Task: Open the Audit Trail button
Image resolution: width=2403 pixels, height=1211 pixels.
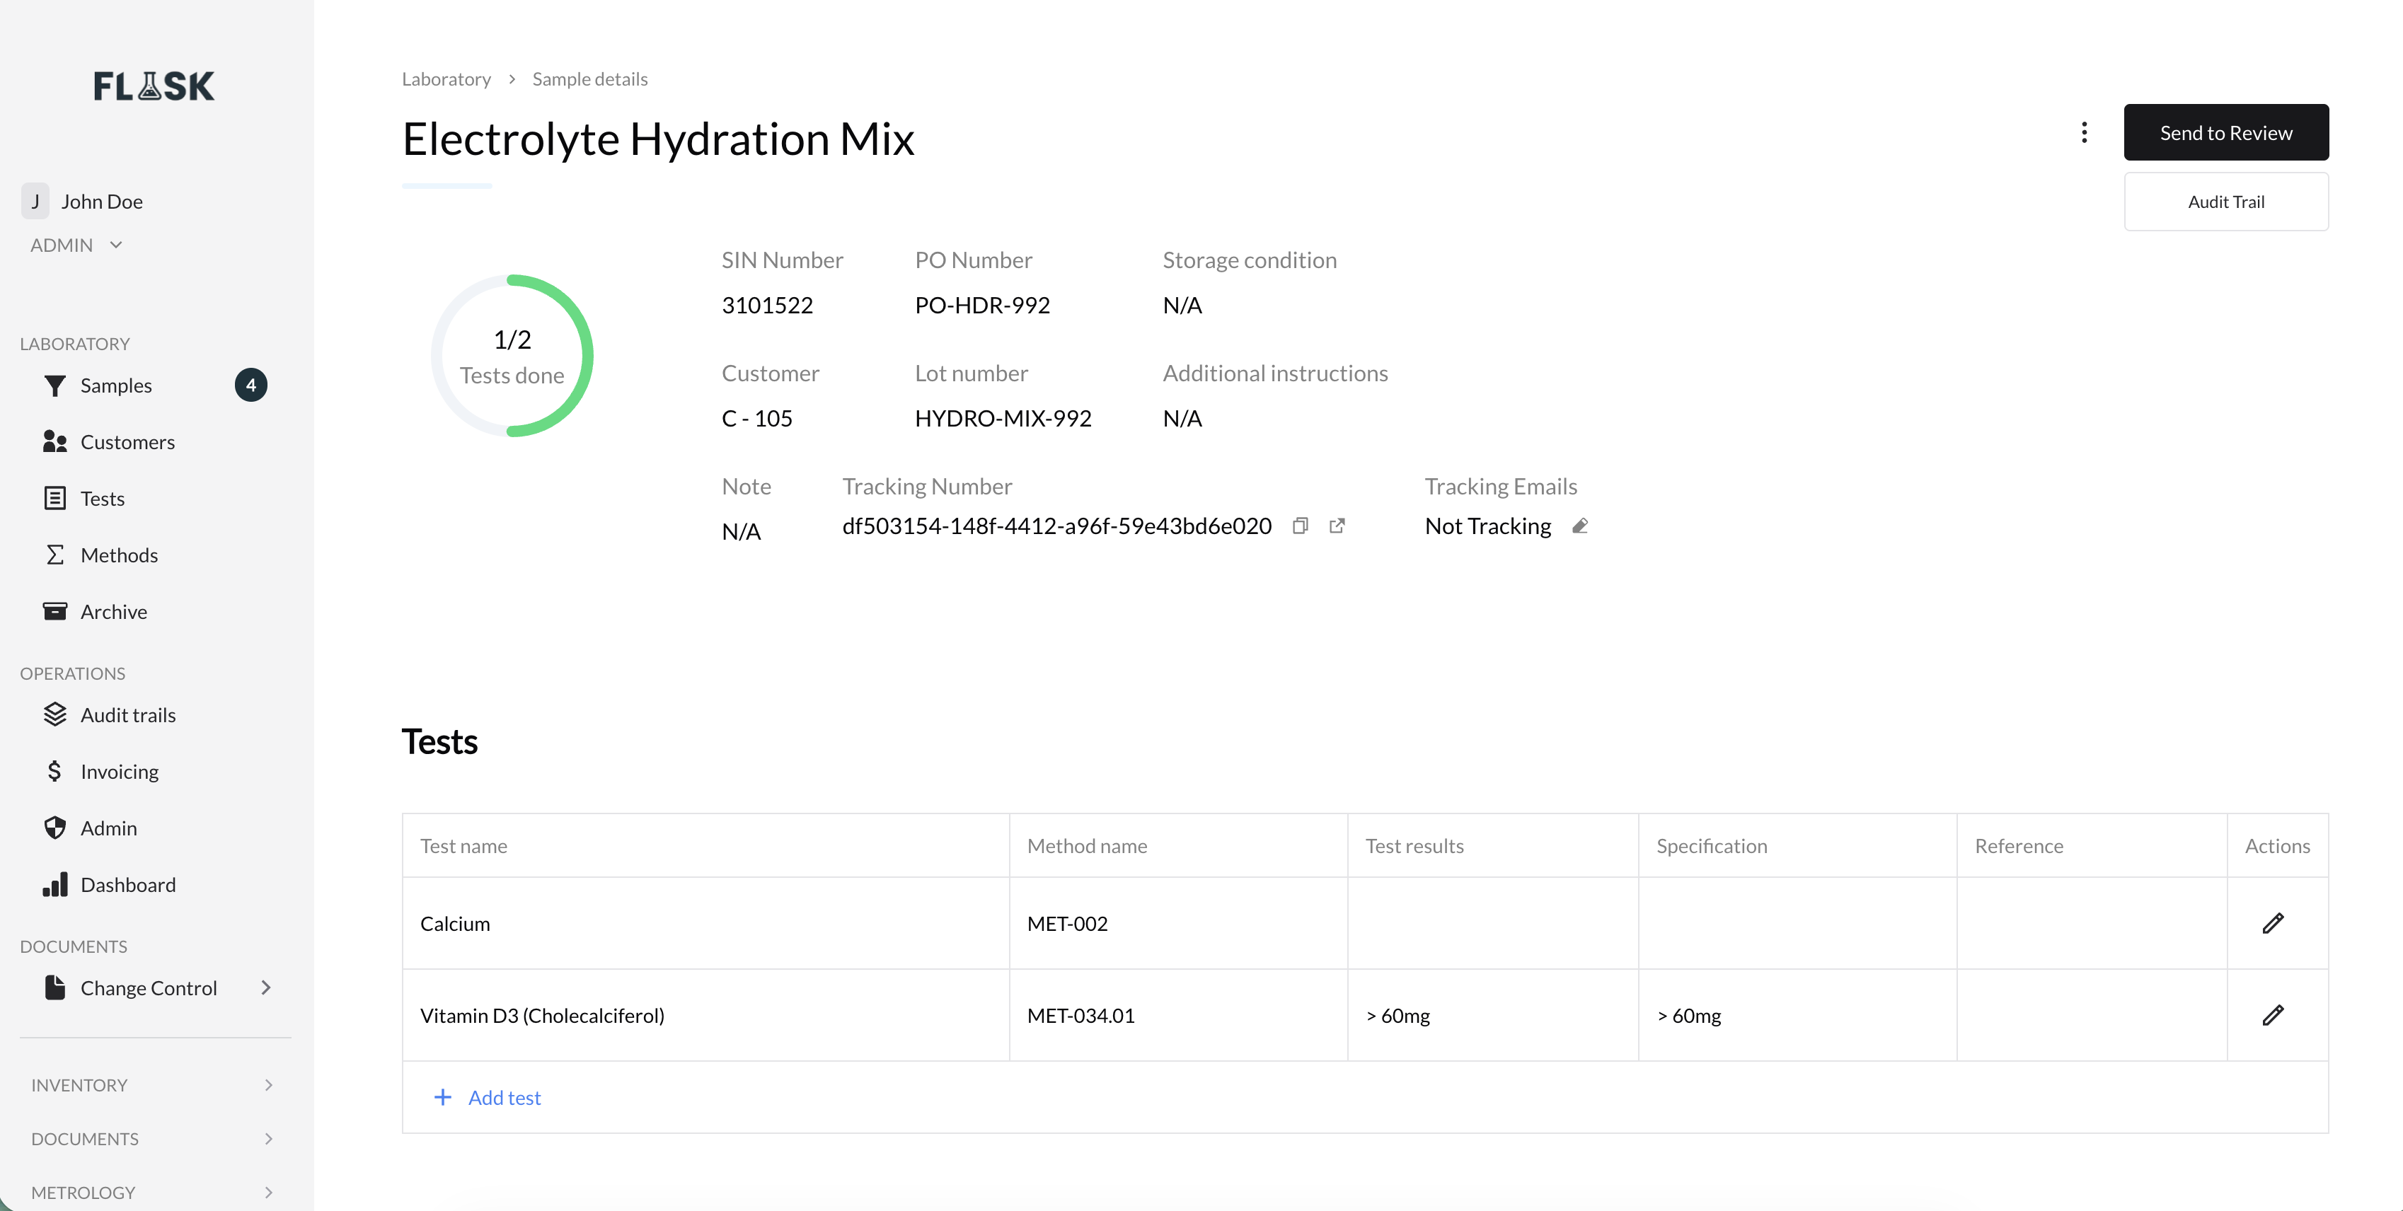Action: tap(2225, 202)
